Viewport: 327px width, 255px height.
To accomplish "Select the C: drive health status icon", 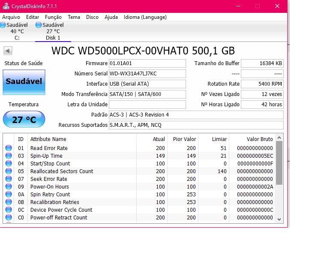I will tap(3, 25).
